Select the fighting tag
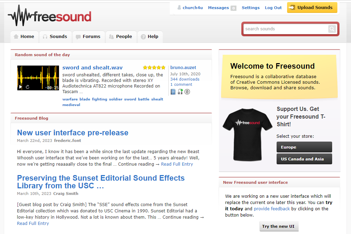 point(100,99)
